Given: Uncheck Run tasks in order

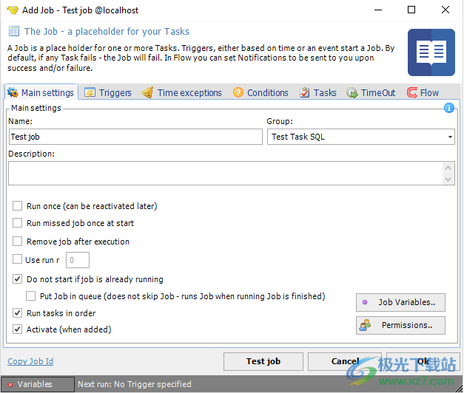Looking at the screenshot, I should pos(17,312).
